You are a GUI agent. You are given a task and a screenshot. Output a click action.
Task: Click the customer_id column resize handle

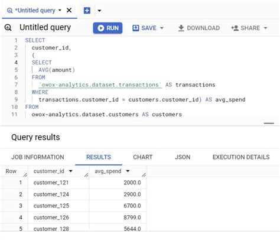click(x=86, y=174)
